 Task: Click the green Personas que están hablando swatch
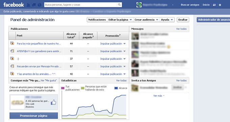(x=83, y=88)
